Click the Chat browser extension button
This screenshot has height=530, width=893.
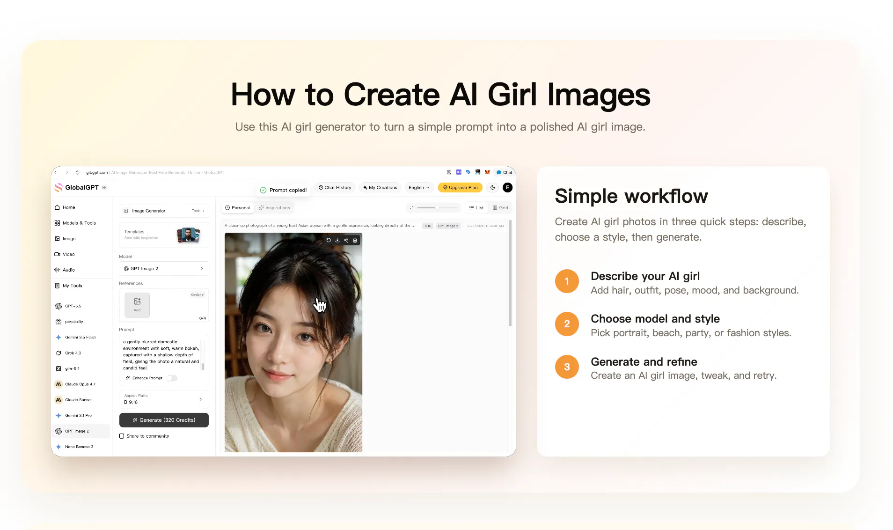504,172
